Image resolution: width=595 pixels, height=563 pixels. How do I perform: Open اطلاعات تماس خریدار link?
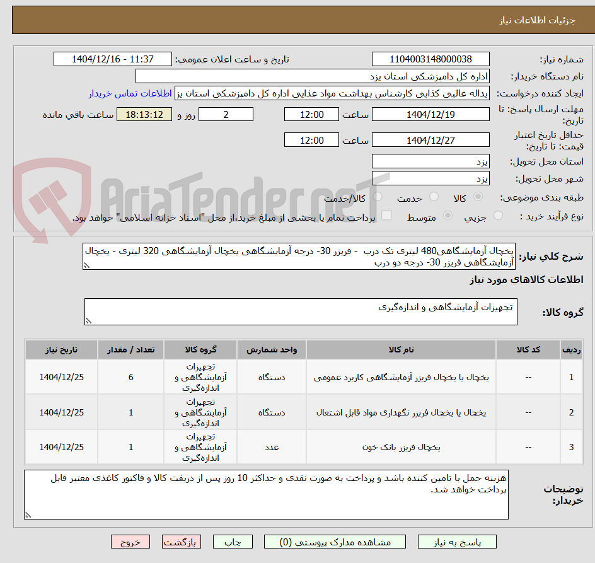[130, 93]
